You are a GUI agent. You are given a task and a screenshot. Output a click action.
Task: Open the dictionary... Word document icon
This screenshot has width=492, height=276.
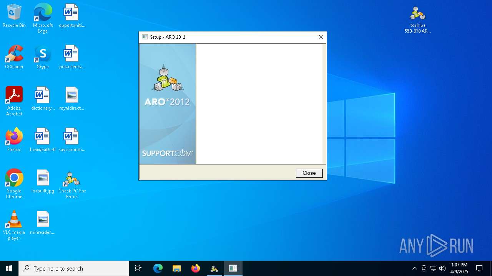point(43,99)
